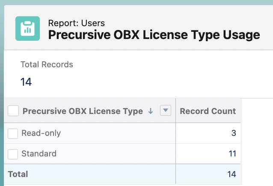Screen dimensions: 273x186
Task: Click the Total Records summary value 14
Action: 26,82
